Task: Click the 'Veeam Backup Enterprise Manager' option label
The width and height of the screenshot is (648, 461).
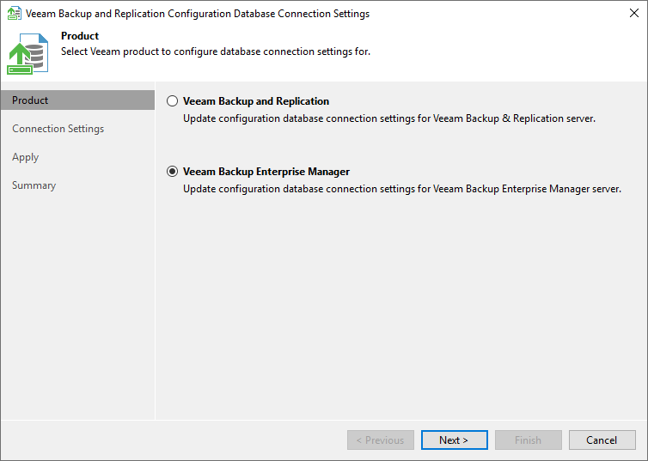Action: [266, 172]
